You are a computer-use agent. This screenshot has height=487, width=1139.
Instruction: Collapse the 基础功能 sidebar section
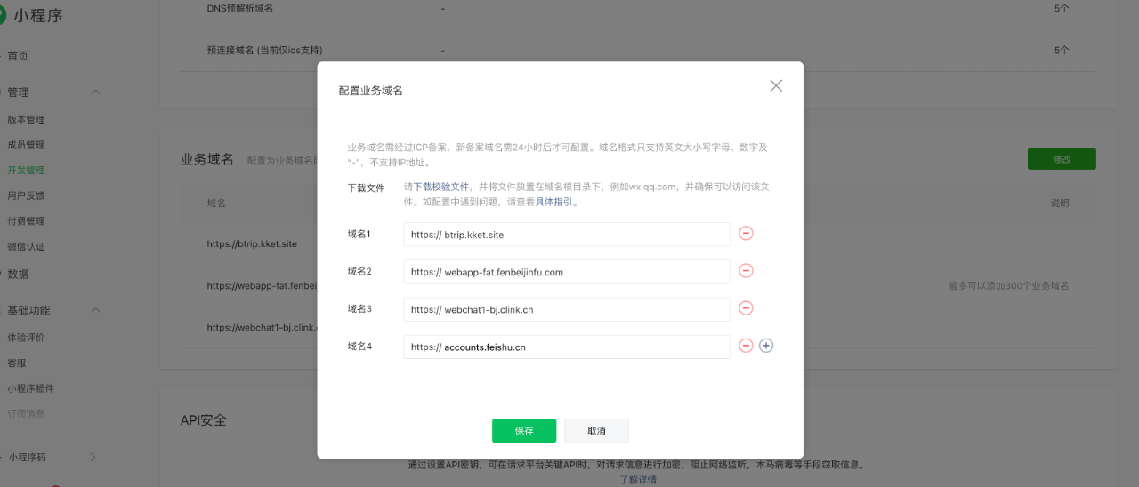95,310
